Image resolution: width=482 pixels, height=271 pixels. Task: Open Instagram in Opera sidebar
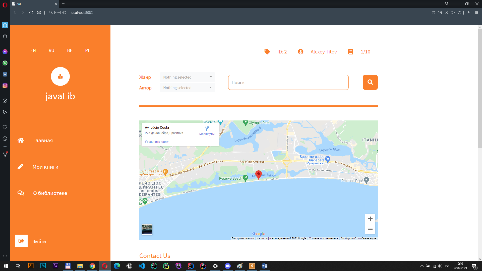[5, 86]
